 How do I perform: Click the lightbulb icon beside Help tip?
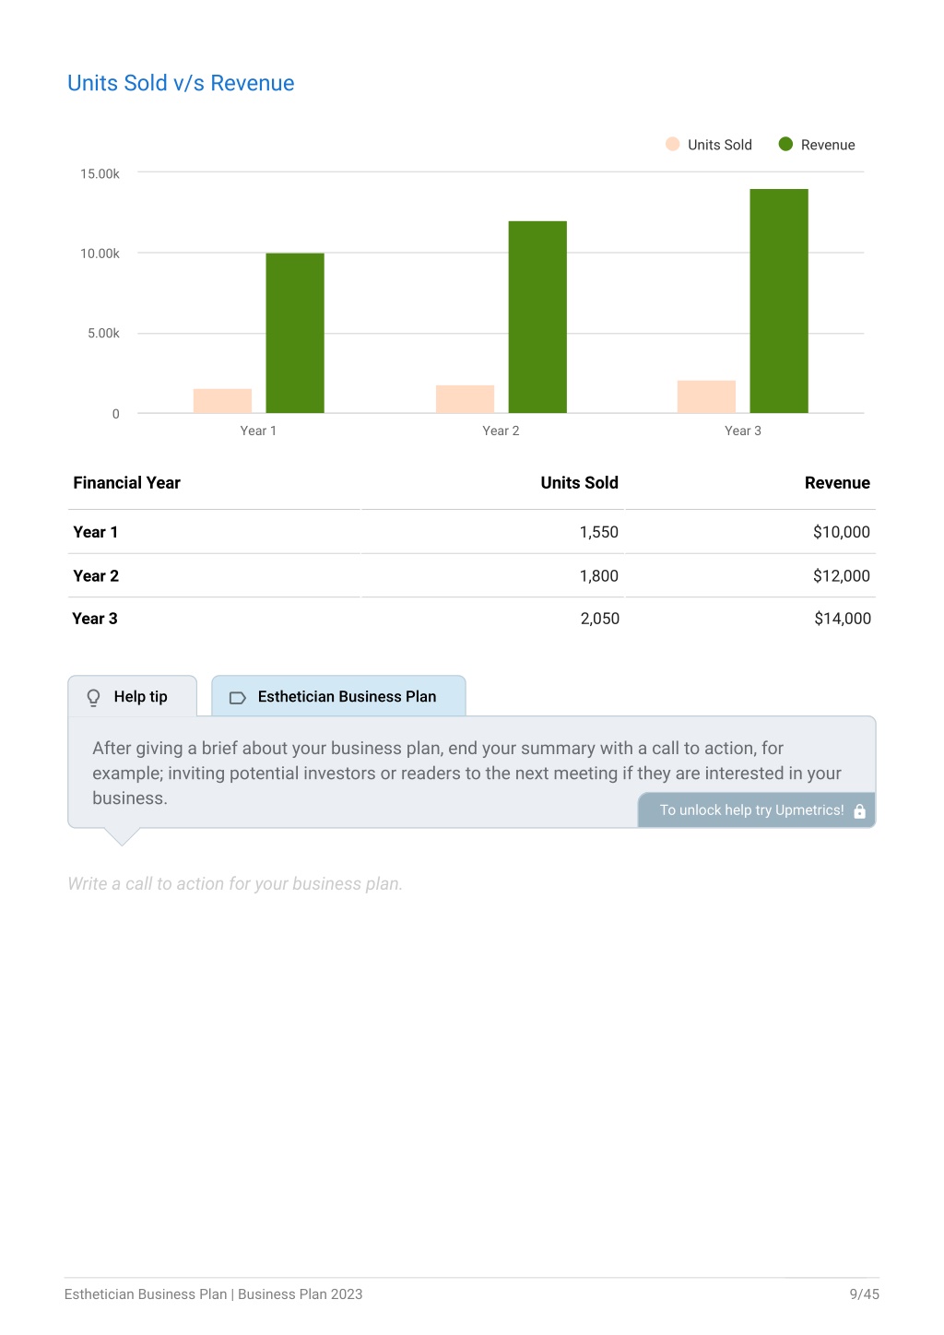click(93, 698)
